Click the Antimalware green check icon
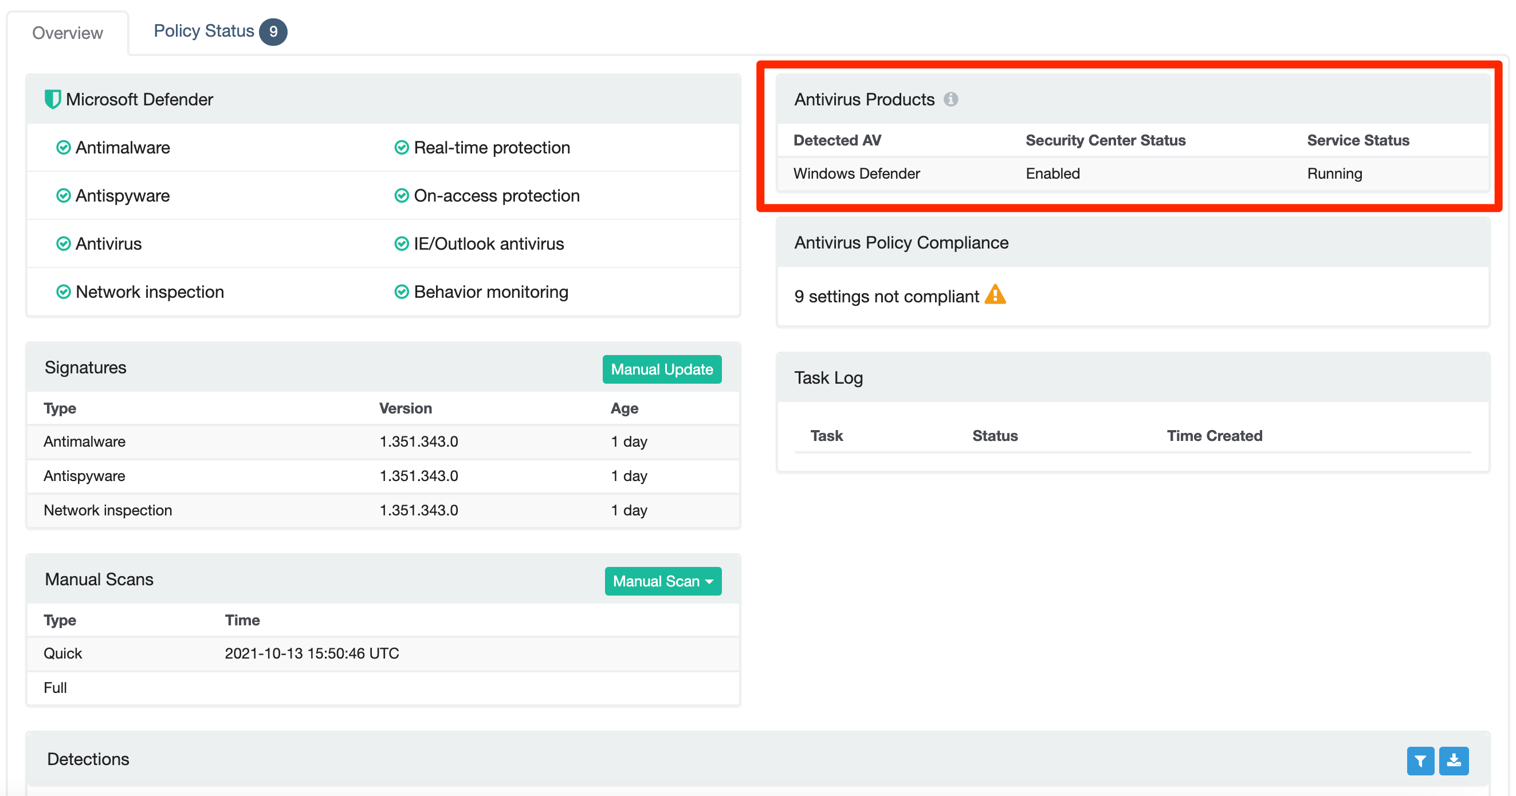Screen dimensions: 1516x796 pos(64,148)
